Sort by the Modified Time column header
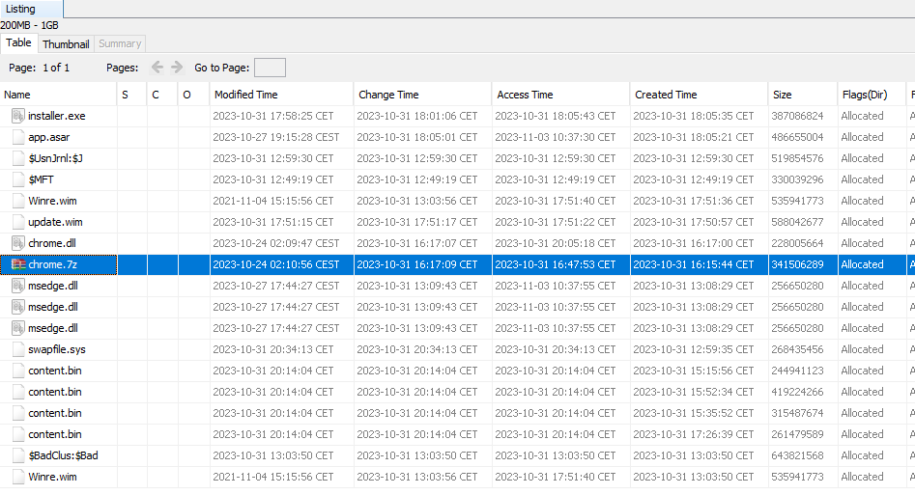 click(x=245, y=95)
